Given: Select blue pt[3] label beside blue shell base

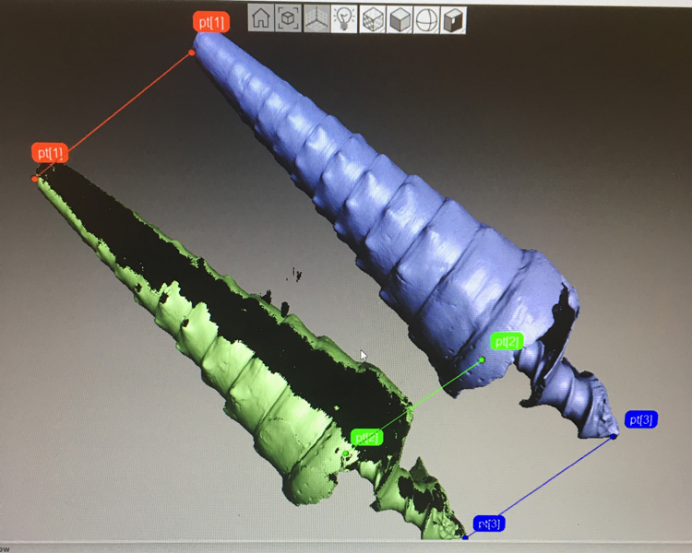Looking at the screenshot, I should pos(640,420).
